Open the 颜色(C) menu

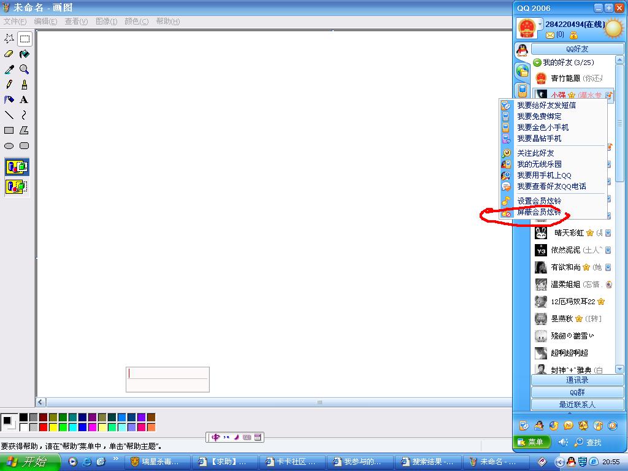[x=136, y=21]
